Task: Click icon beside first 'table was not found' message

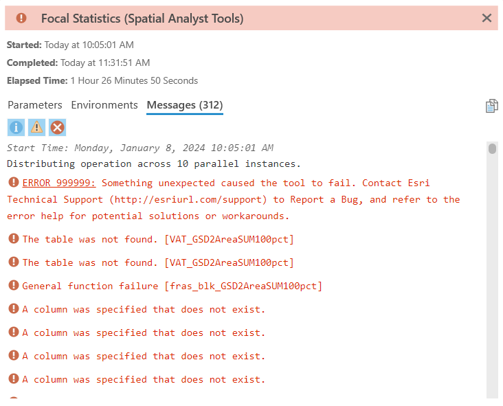Action: [x=14, y=238]
